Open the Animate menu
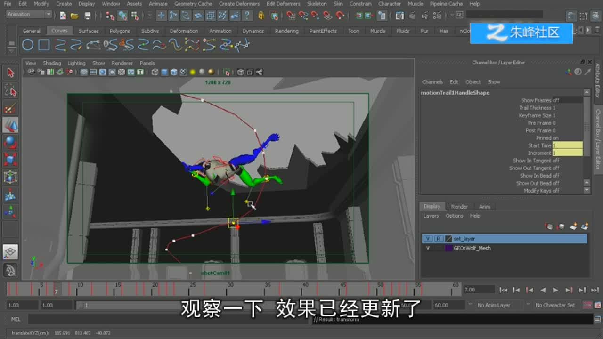 (158, 4)
